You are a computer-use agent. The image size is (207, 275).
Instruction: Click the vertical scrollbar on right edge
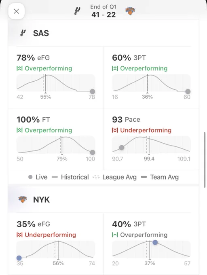point(205,160)
